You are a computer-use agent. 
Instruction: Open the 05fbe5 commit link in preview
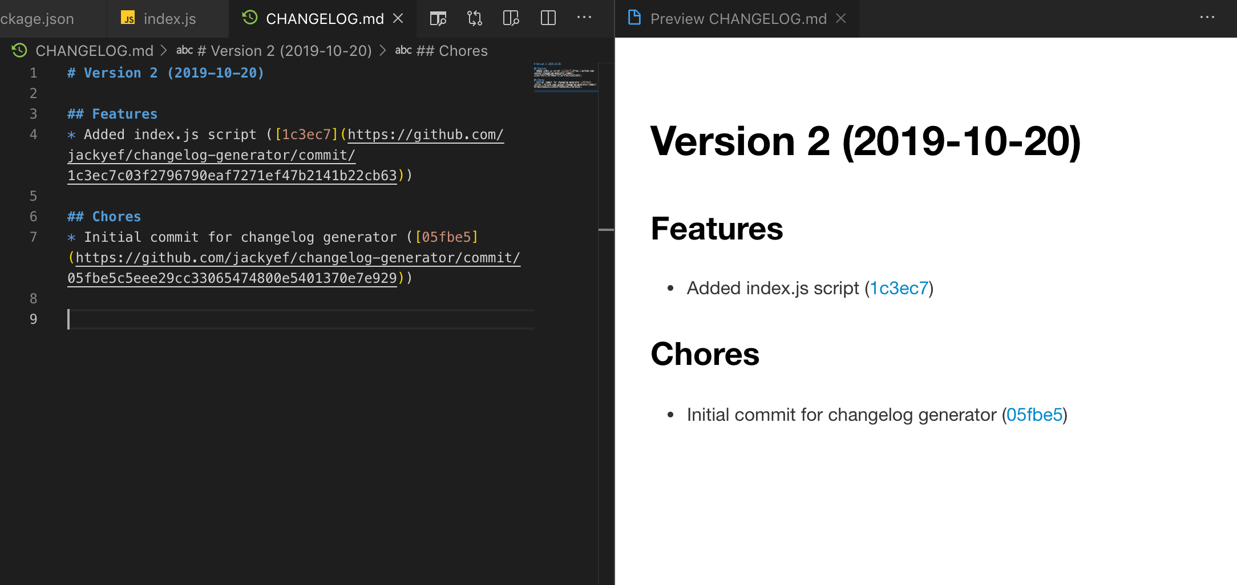[1036, 415]
